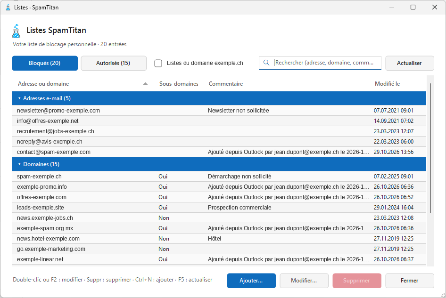Viewport: 446px width, 298px height.
Task: Open the Autorisés (15) tab
Action: (x=114, y=63)
